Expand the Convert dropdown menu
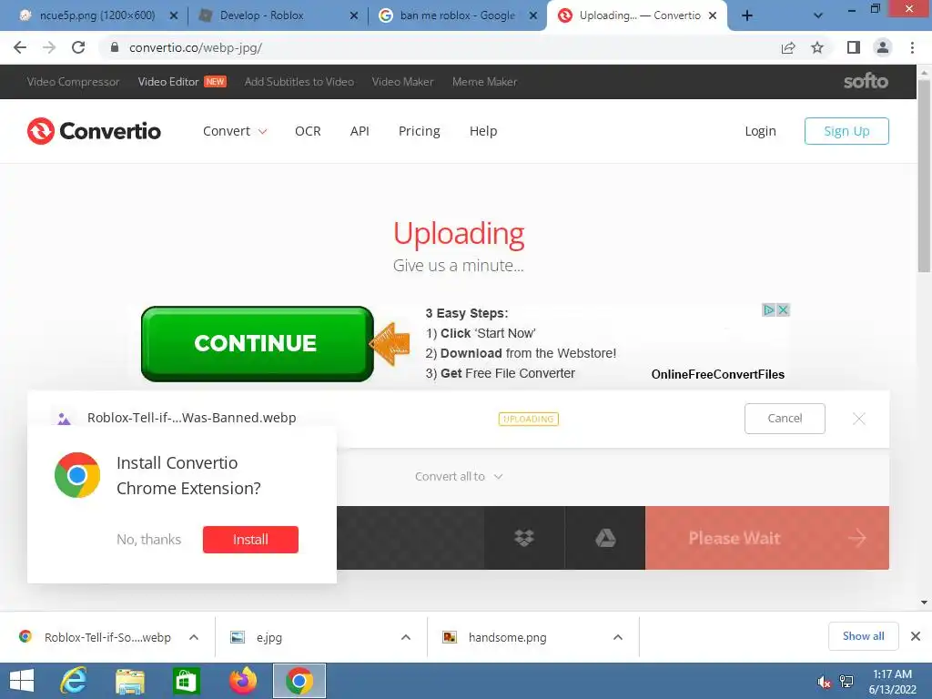Image resolution: width=932 pixels, height=699 pixels. (x=235, y=131)
